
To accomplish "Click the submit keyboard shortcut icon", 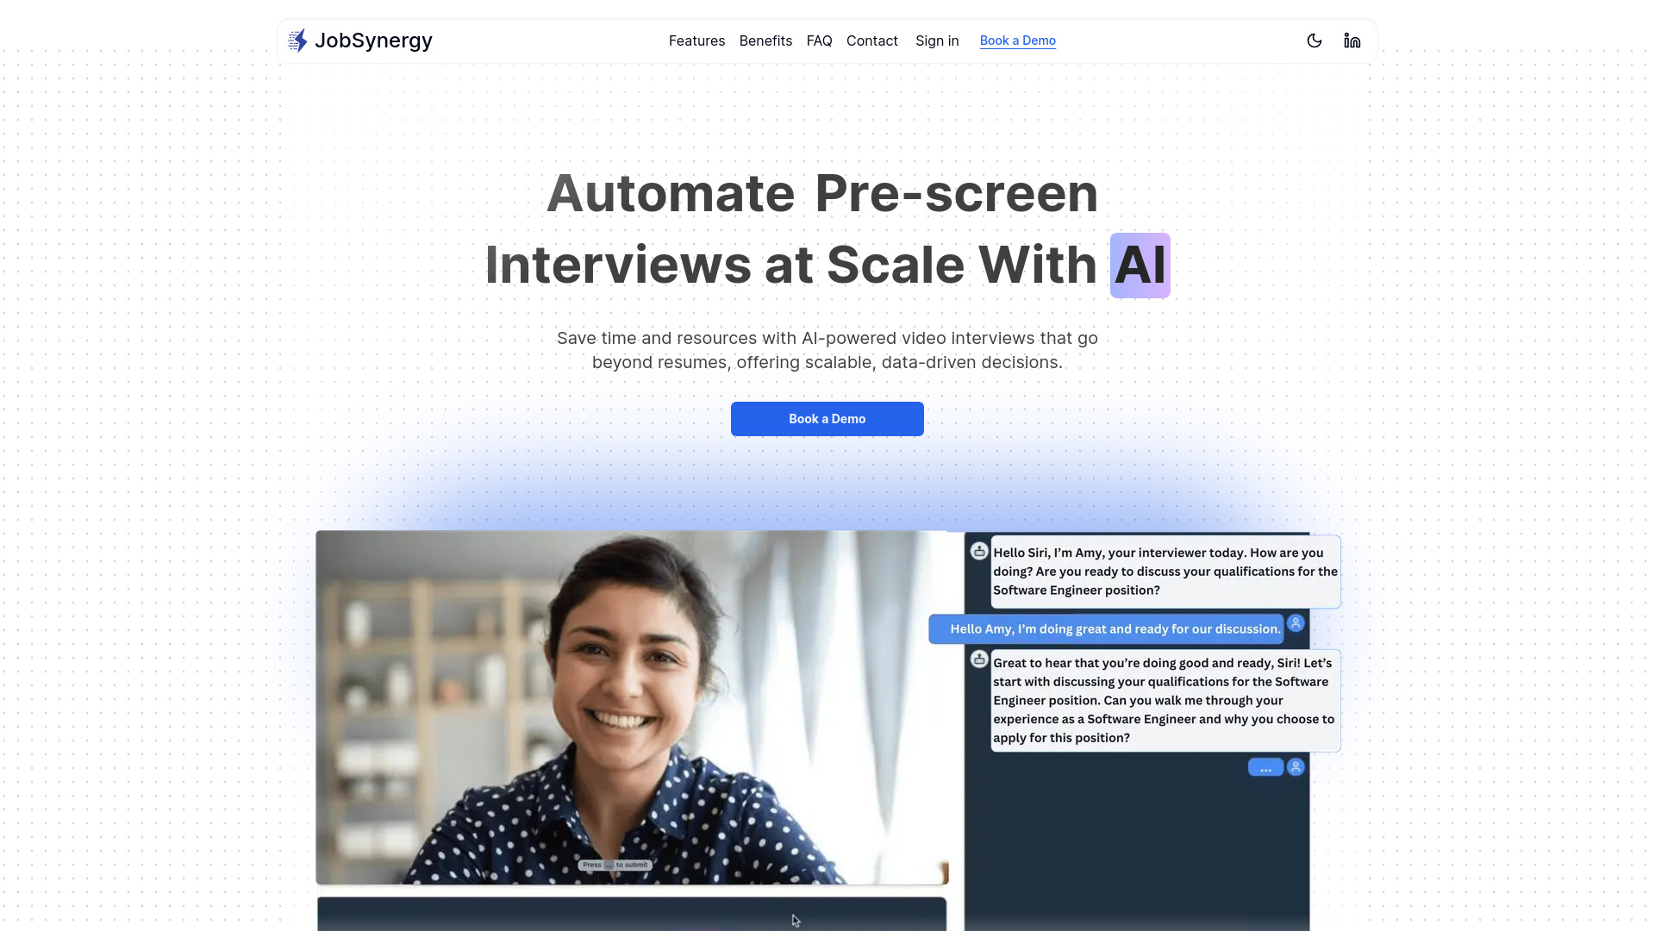I will 609,865.
